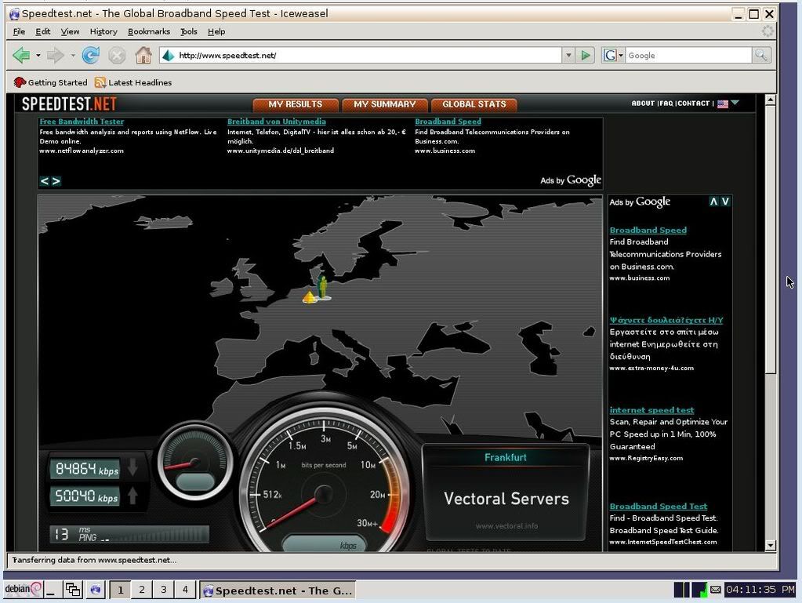Screen dimensions: 802x603
Task: Click the Forward arrow button
Action: click(55, 55)
